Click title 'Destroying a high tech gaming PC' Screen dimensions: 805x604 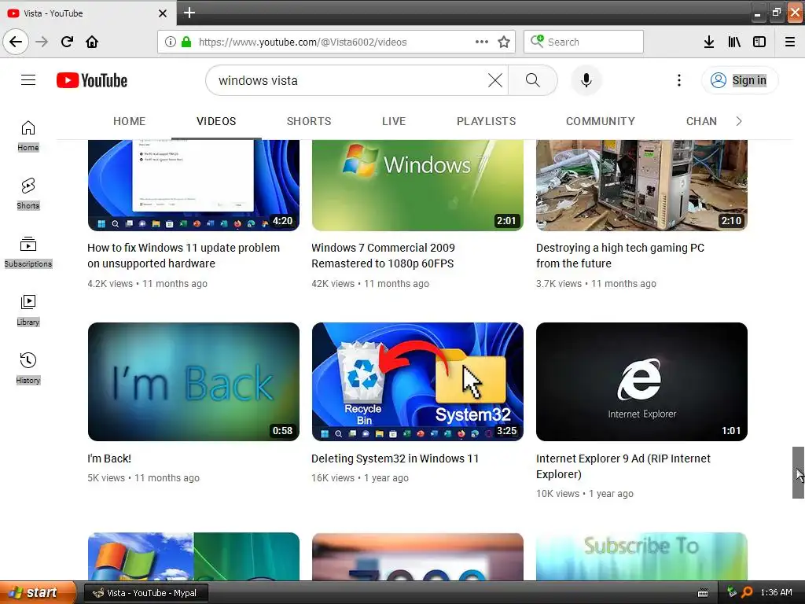[620, 256]
